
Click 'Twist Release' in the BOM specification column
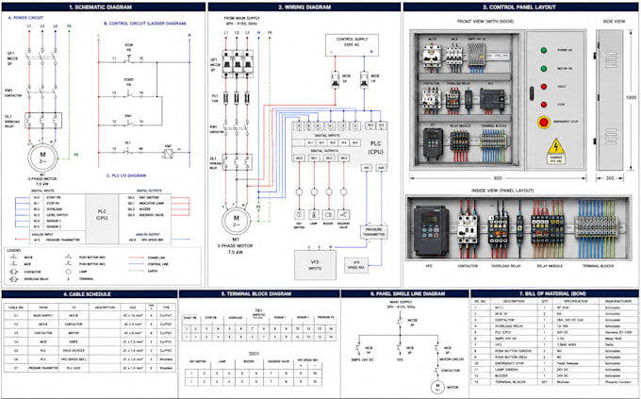tap(567, 363)
